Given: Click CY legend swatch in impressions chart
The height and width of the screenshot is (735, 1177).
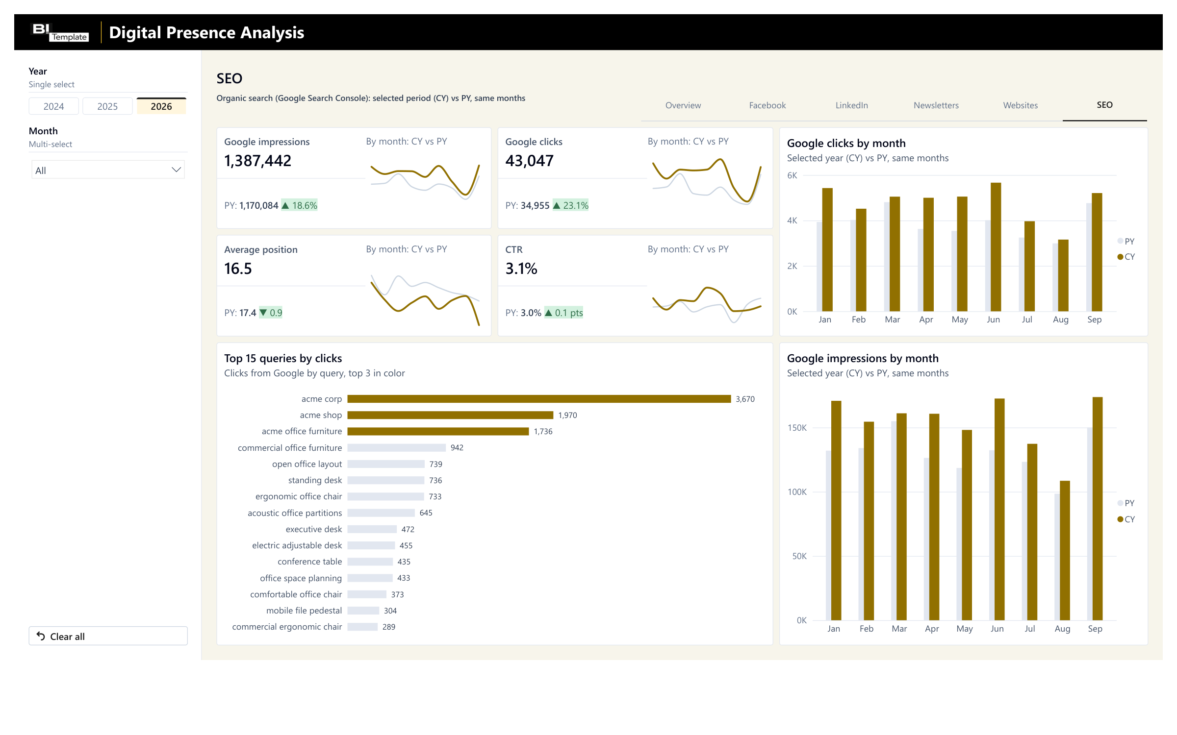Looking at the screenshot, I should point(1120,519).
